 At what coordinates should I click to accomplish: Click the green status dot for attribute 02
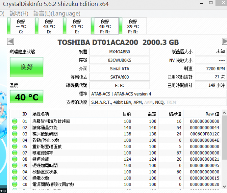(x=15, y=128)
